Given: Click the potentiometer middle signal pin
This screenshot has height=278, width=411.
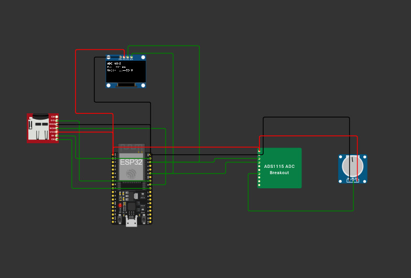Looking at the screenshot, I should tap(353, 181).
